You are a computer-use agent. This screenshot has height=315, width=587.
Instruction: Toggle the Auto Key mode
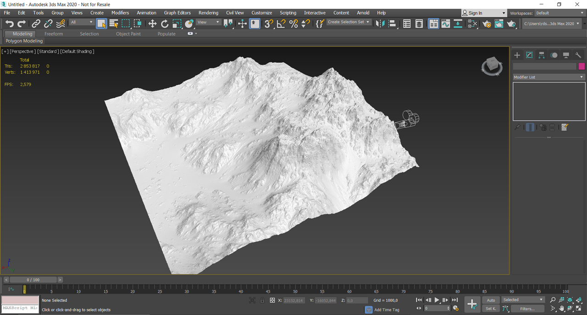[491, 300]
